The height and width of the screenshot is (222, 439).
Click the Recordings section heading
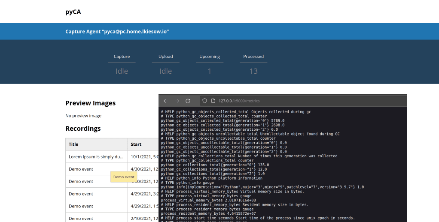[83, 129]
